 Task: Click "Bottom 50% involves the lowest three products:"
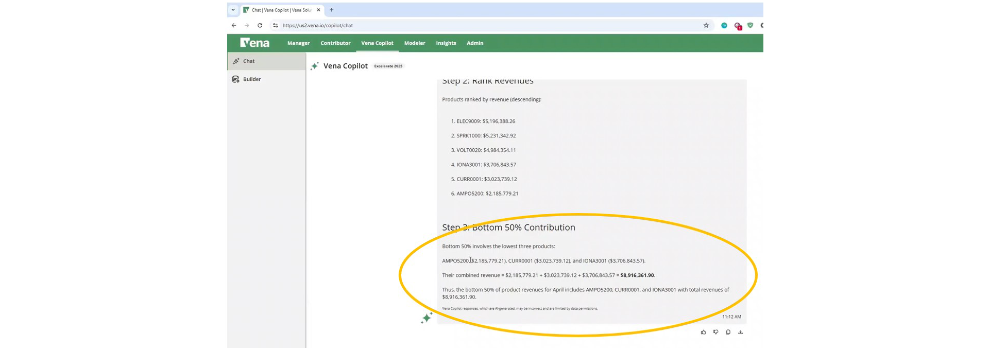click(499, 247)
